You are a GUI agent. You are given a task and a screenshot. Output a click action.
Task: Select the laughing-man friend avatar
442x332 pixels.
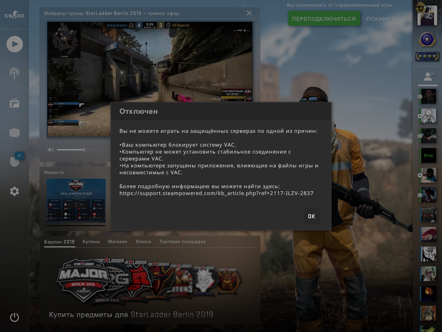tap(429, 96)
